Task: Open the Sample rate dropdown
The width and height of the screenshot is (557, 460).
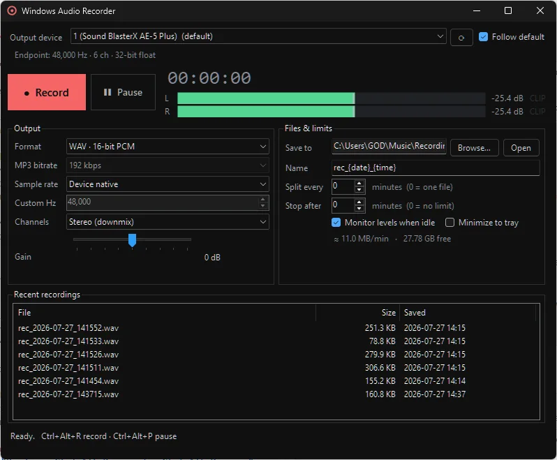Action: click(x=168, y=184)
